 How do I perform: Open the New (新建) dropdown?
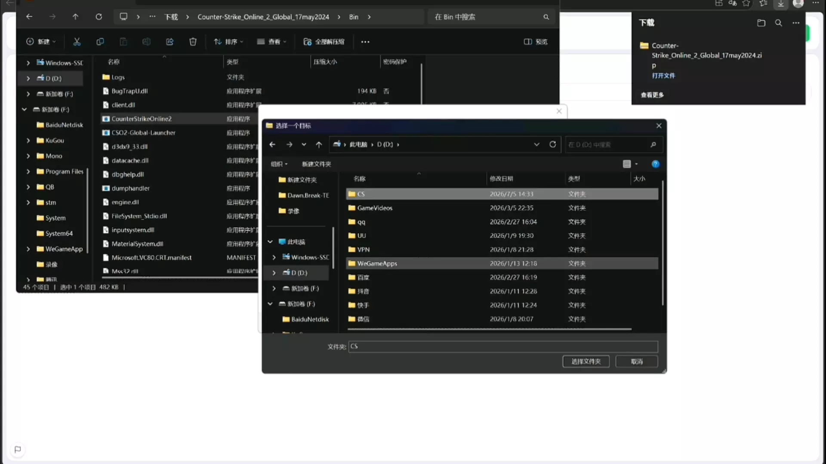click(41, 42)
